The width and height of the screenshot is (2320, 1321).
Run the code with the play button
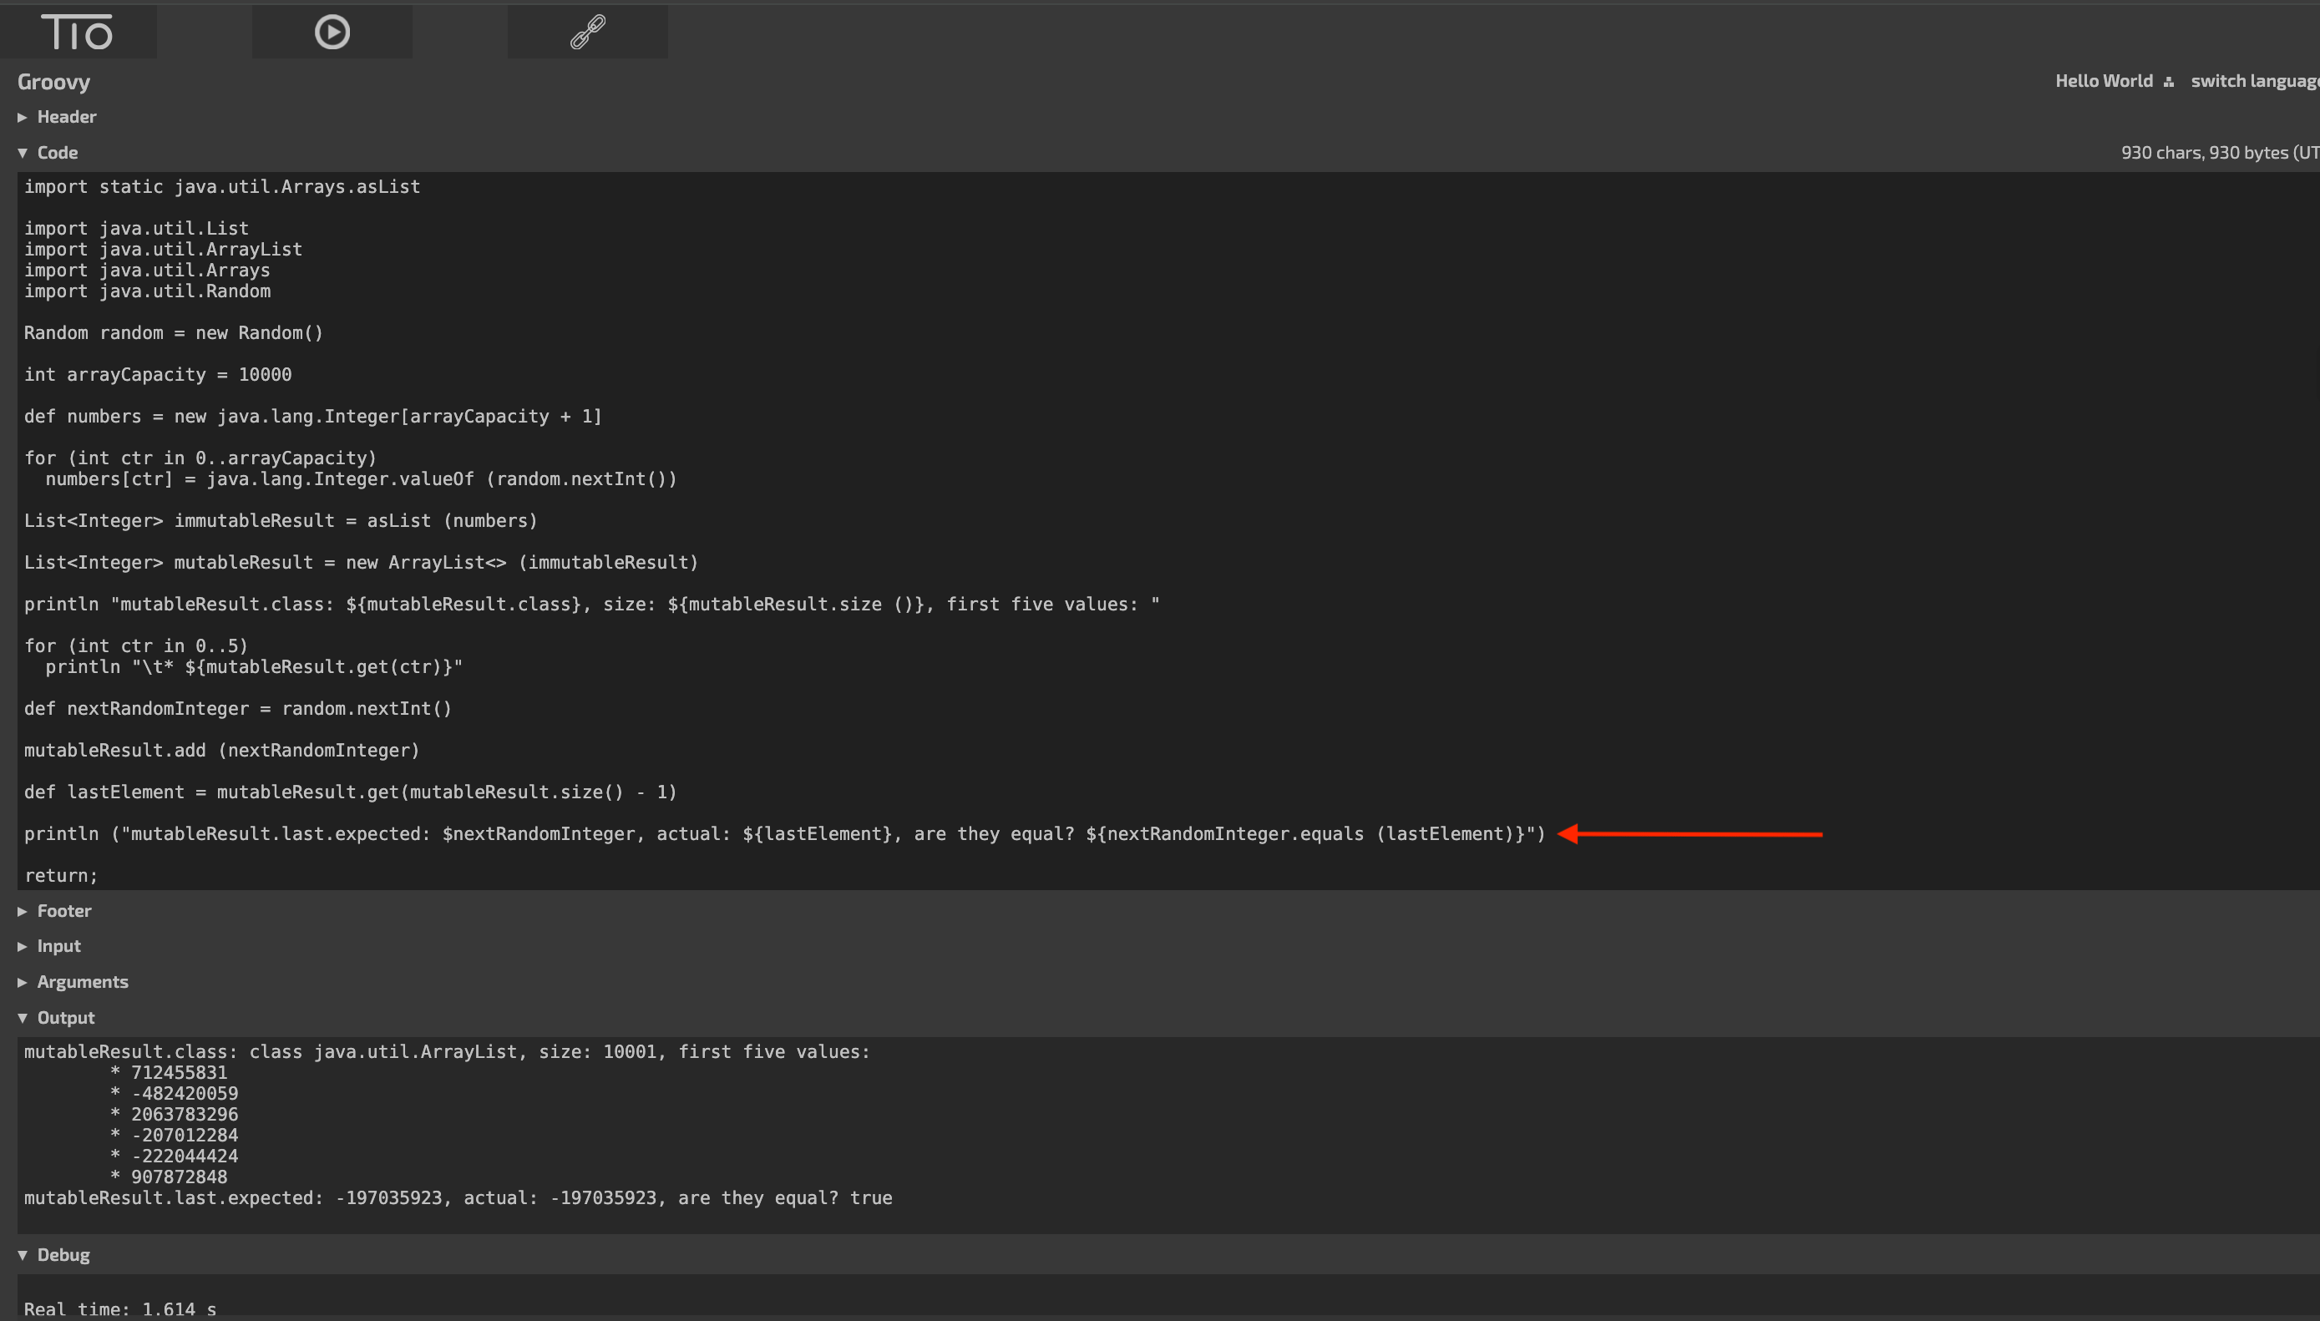pos(332,33)
